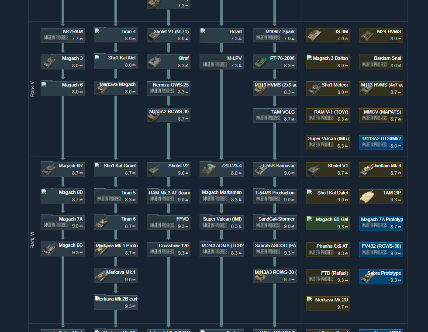The image size is (428, 332).
Task: Open the M-LPV card
Action: click(x=221, y=62)
